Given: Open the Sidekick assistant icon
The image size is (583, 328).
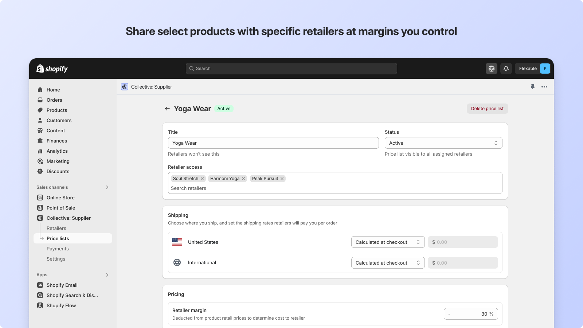Looking at the screenshot, I should pos(491,68).
